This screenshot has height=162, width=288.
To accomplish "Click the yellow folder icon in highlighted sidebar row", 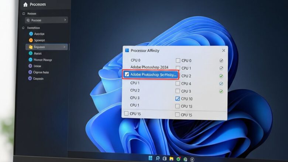I will tap(31, 47).
